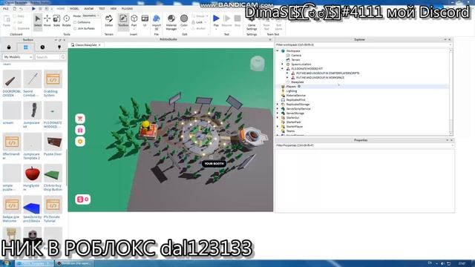Collapse the PLS DONATE MODDED KIT node
Viewport: 475px width, 267px height.
(282, 69)
